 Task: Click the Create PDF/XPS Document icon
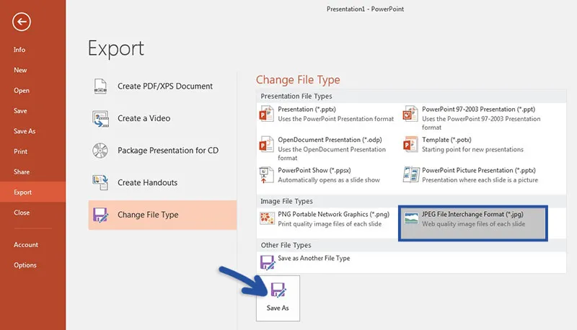coord(100,86)
